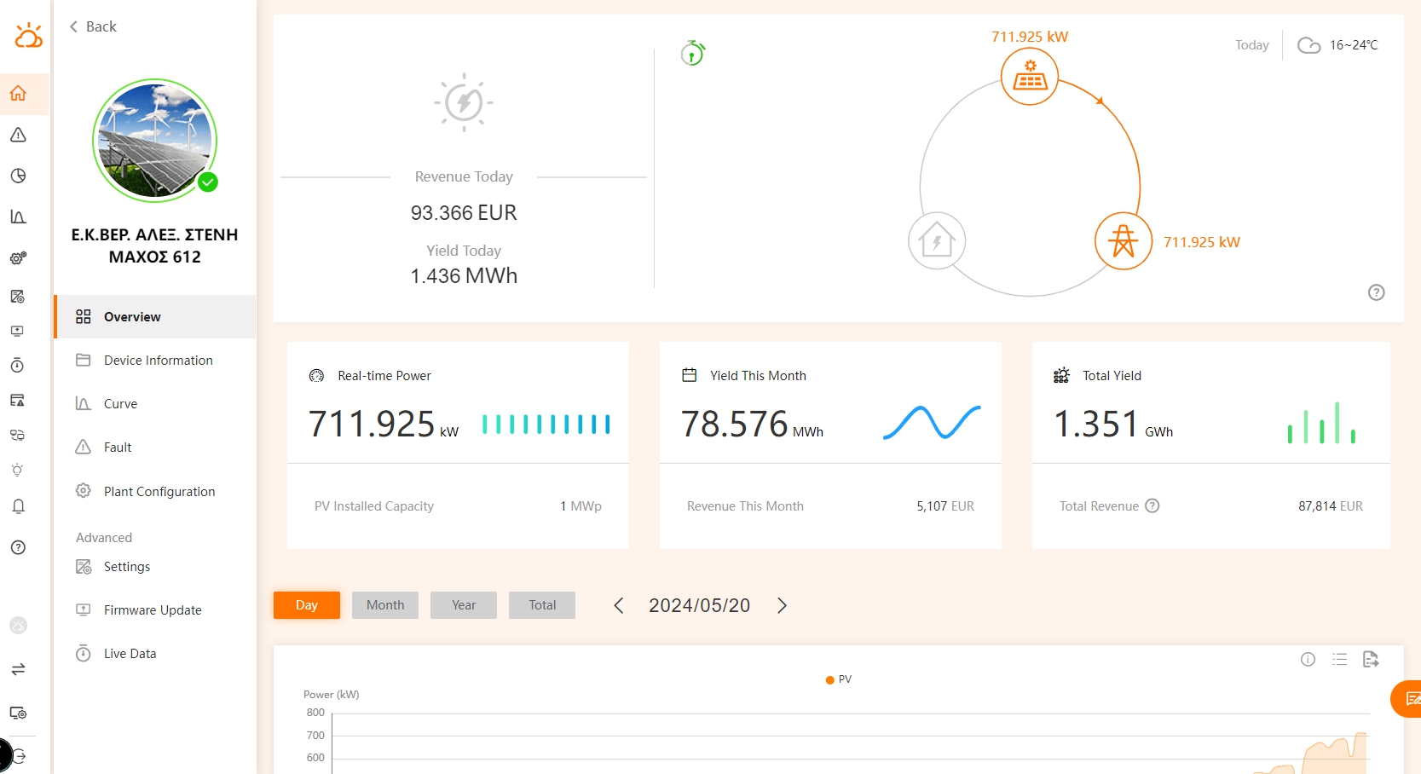This screenshot has width=1421, height=774.
Task: Go to next day arrow
Action: point(782,605)
